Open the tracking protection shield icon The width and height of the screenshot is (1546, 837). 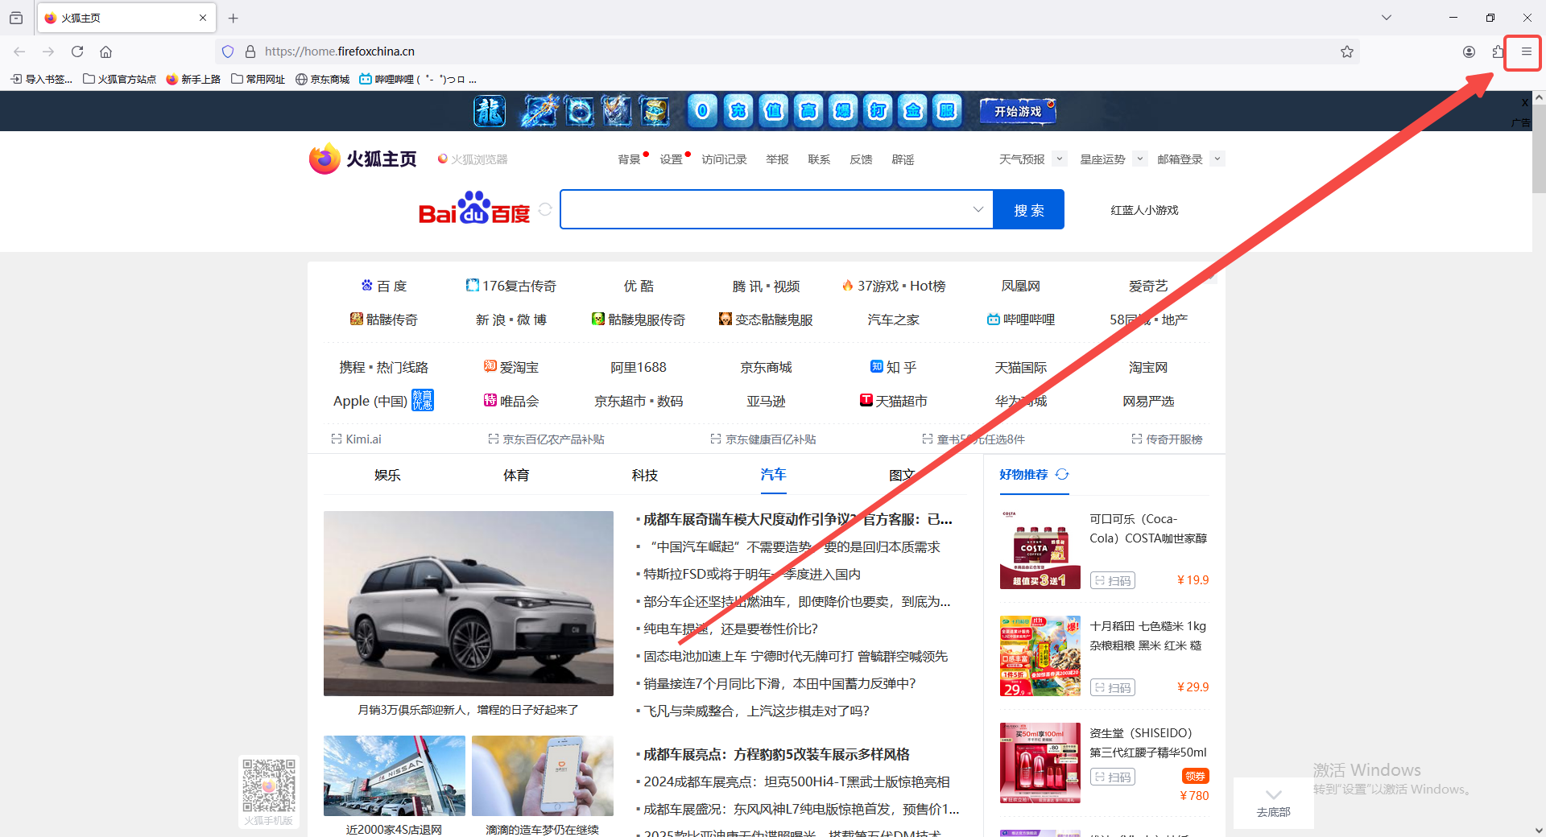228,52
